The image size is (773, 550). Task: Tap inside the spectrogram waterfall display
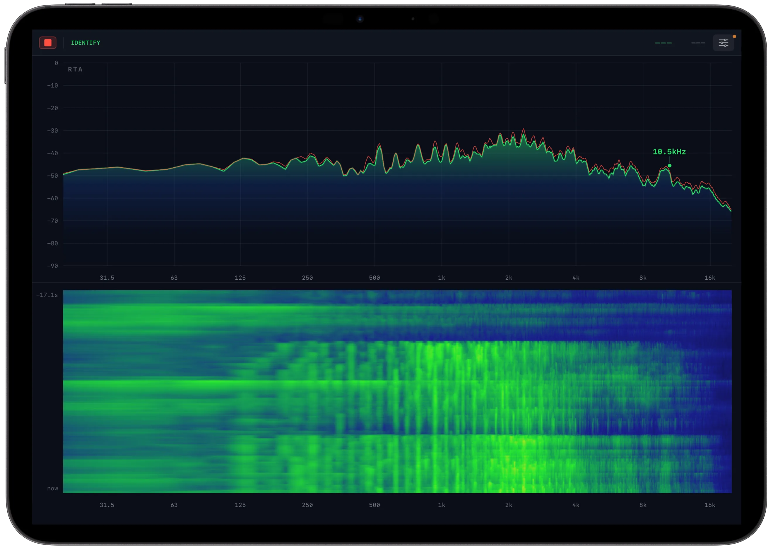click(x=397, y=391)
